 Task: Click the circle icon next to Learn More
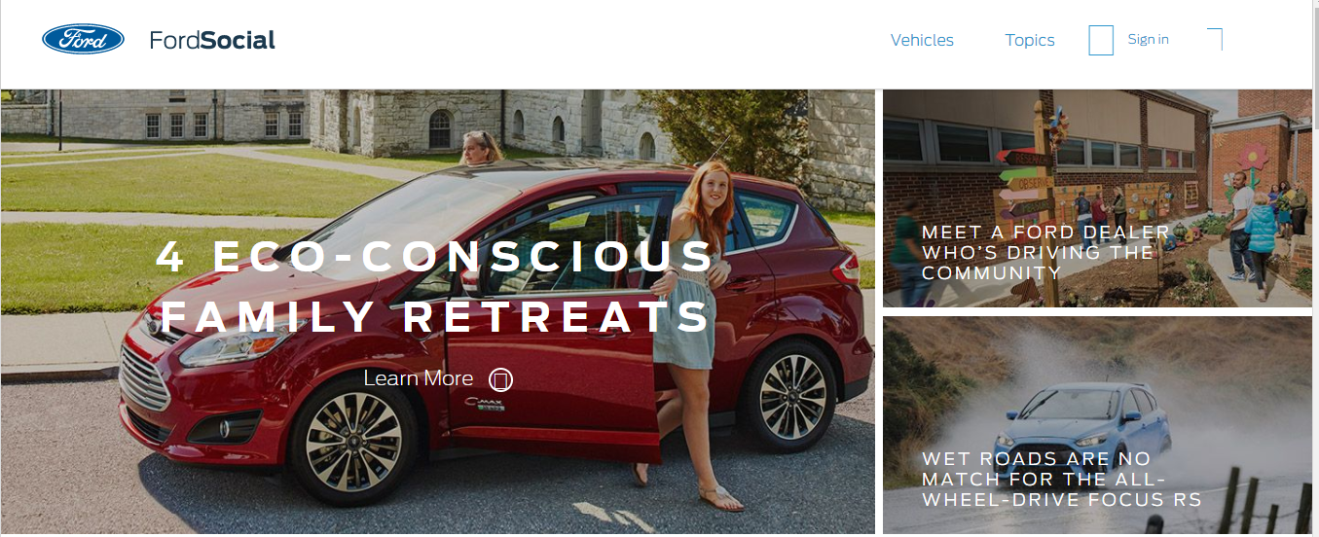500,378
